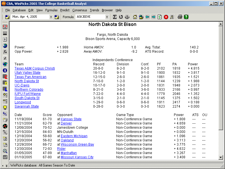225x169 pixels.
Task: Click the magnifying glass icon in sidebar
Action: 5,151
